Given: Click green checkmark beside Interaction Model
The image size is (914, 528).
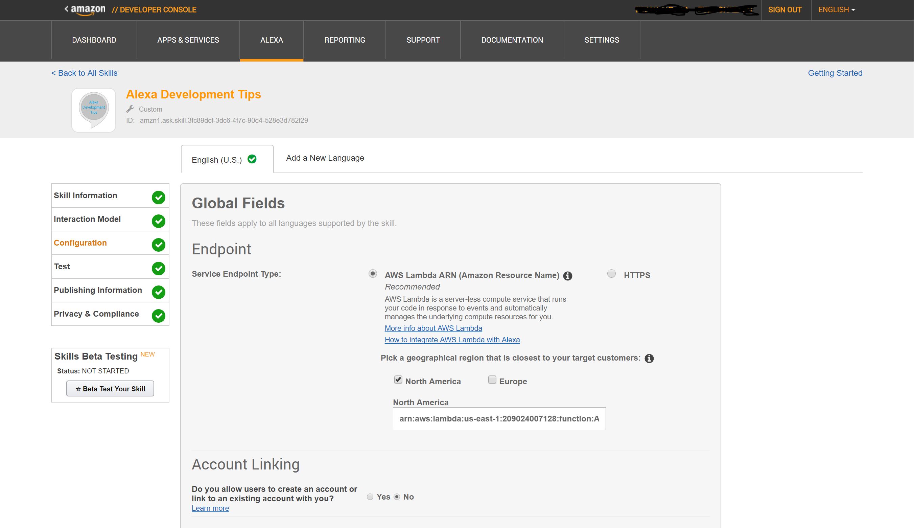Looking at the screenshot, I should click(x=158, y=221).
